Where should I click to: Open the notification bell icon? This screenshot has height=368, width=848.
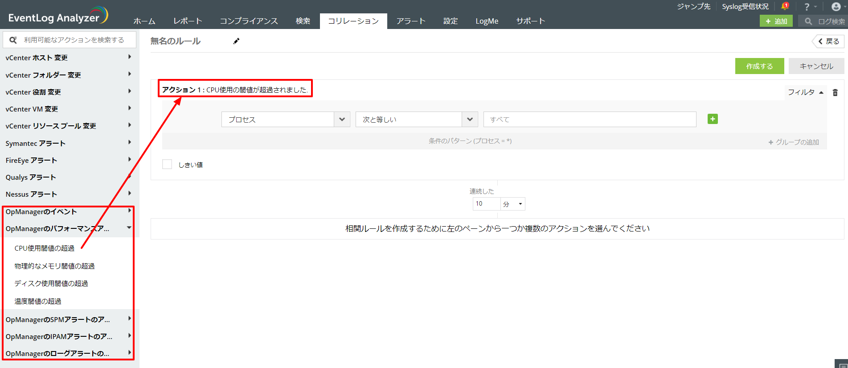pos(785,7)
